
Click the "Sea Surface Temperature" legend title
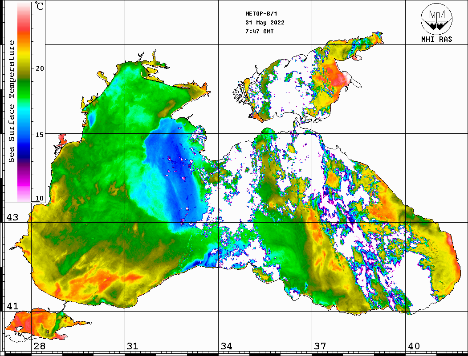[x=11, y=102]
